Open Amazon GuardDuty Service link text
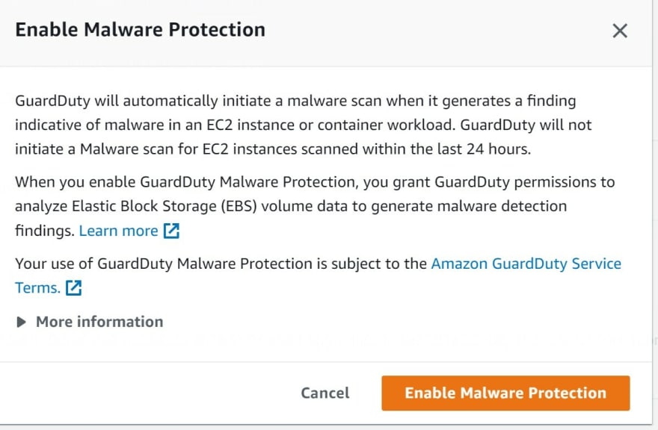The image size is (658, 430). [526, 264]
